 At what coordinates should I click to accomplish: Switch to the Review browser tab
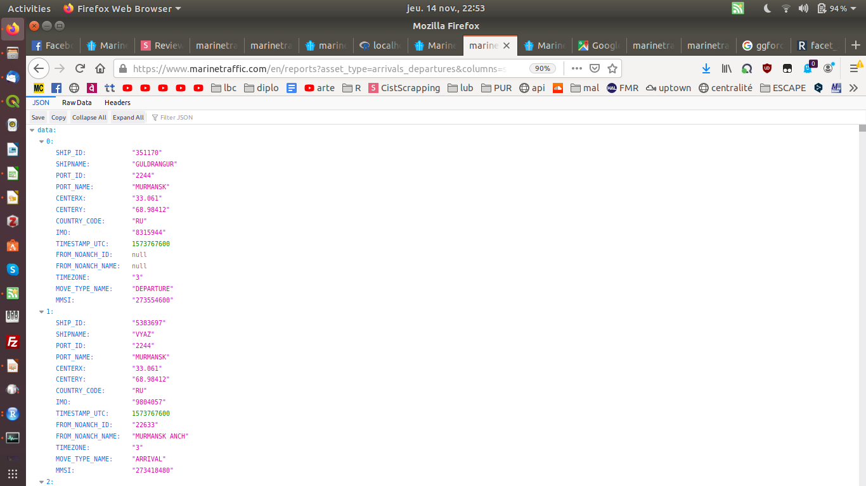coord(162,46)
